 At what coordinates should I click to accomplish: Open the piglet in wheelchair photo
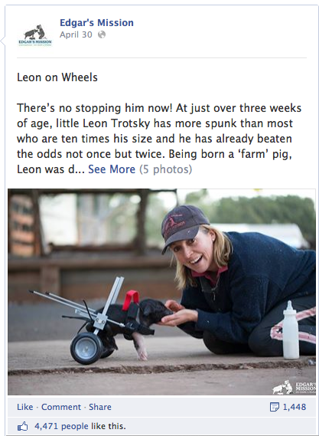tap(161, 292)
